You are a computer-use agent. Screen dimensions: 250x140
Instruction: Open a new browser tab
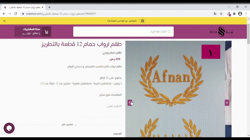[49, 7]
